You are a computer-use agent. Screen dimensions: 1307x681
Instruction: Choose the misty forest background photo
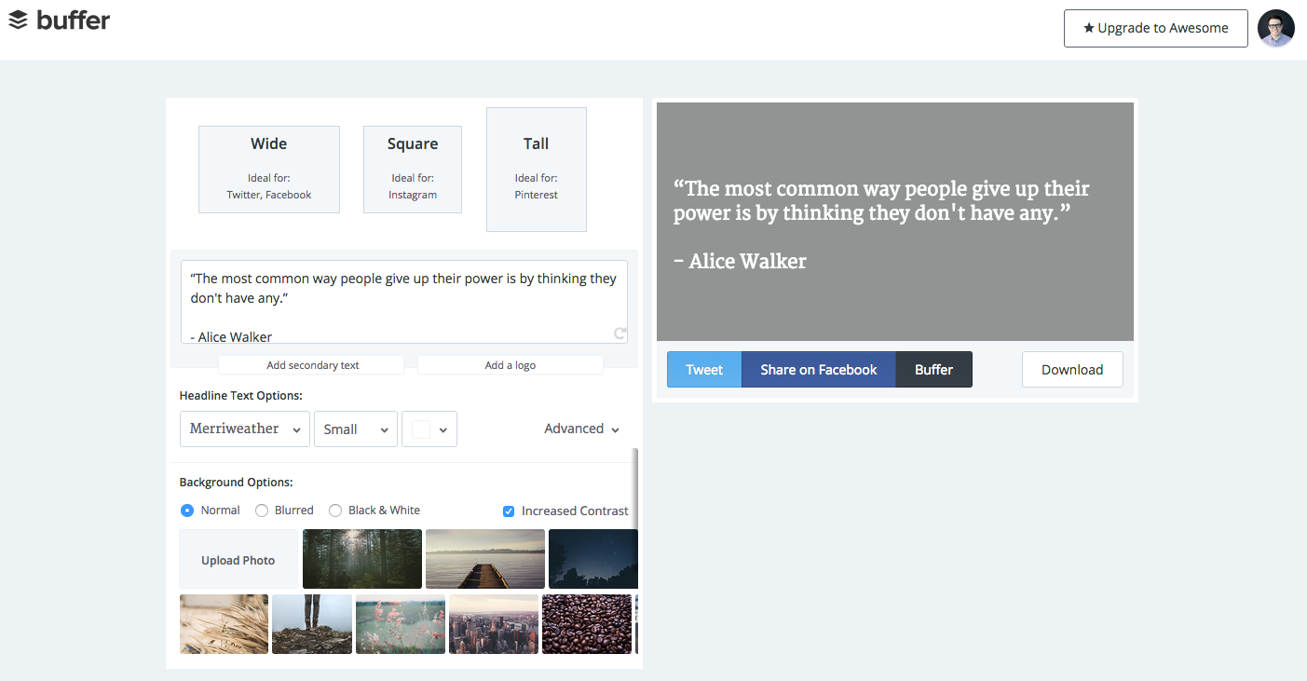point(362,559)
